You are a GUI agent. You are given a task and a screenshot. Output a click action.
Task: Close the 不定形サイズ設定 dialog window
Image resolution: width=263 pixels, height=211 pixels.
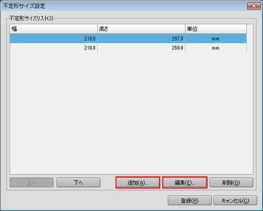coord(254,6)
